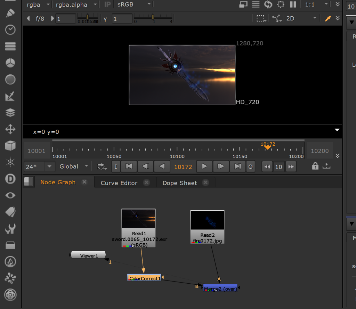Viewport: 356px width, 309px height.
Task: Open the Filter nodes menu icon
Action: 10,80
